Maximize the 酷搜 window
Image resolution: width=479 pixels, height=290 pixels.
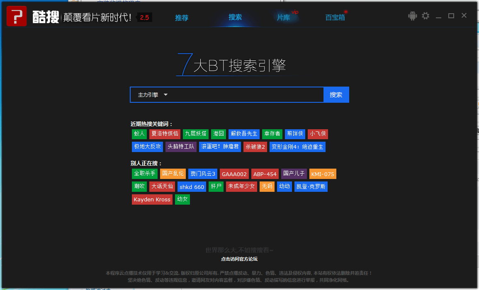pos(451,16)
